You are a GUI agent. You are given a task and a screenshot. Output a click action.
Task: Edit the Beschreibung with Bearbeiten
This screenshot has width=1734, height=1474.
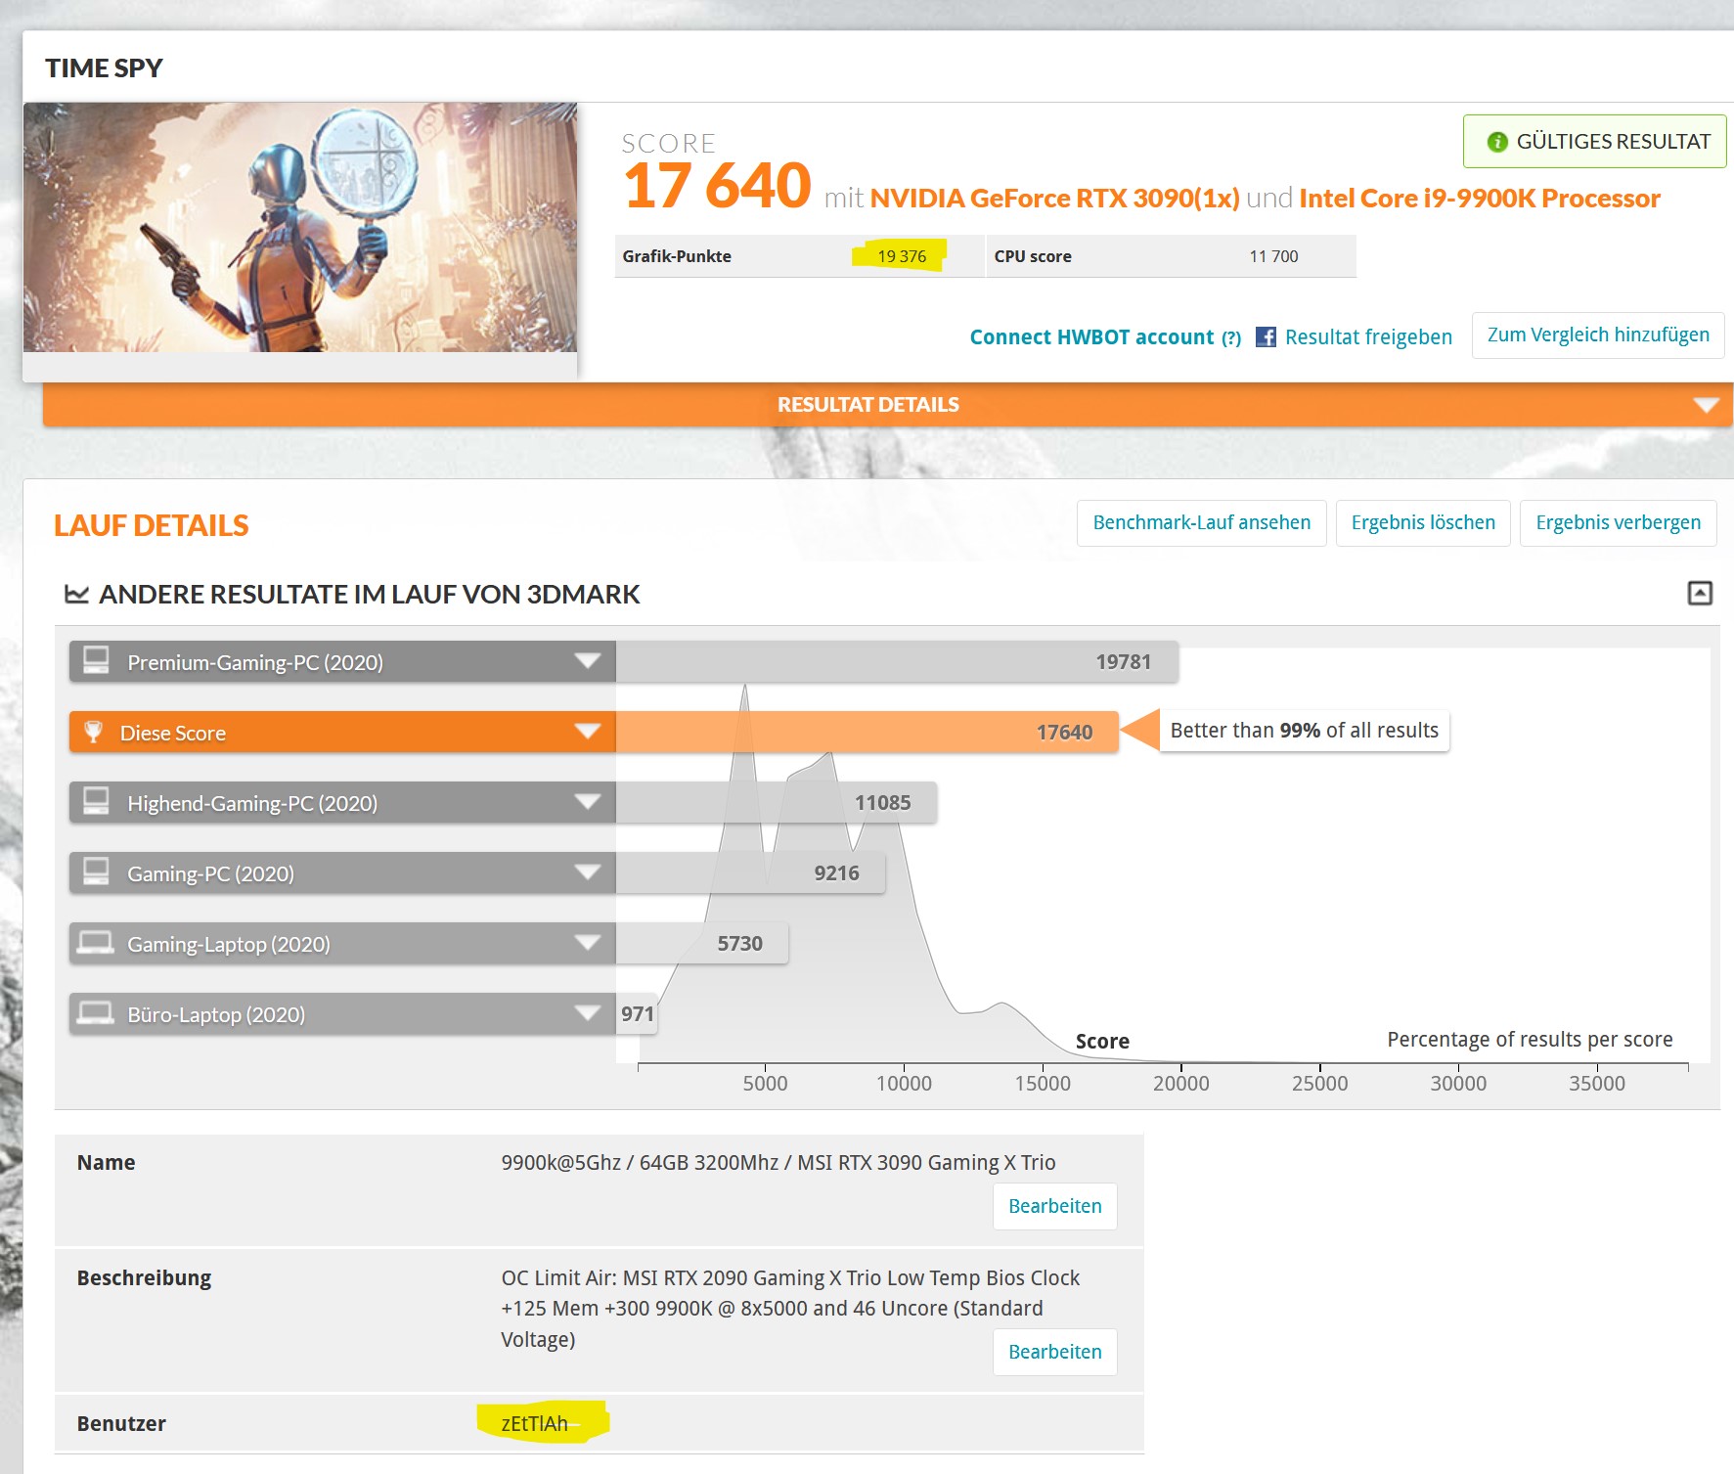pos(1054,1353)
